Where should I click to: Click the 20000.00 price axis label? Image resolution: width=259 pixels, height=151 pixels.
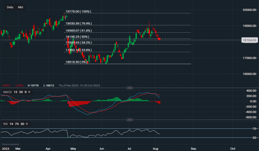point(249,10)
